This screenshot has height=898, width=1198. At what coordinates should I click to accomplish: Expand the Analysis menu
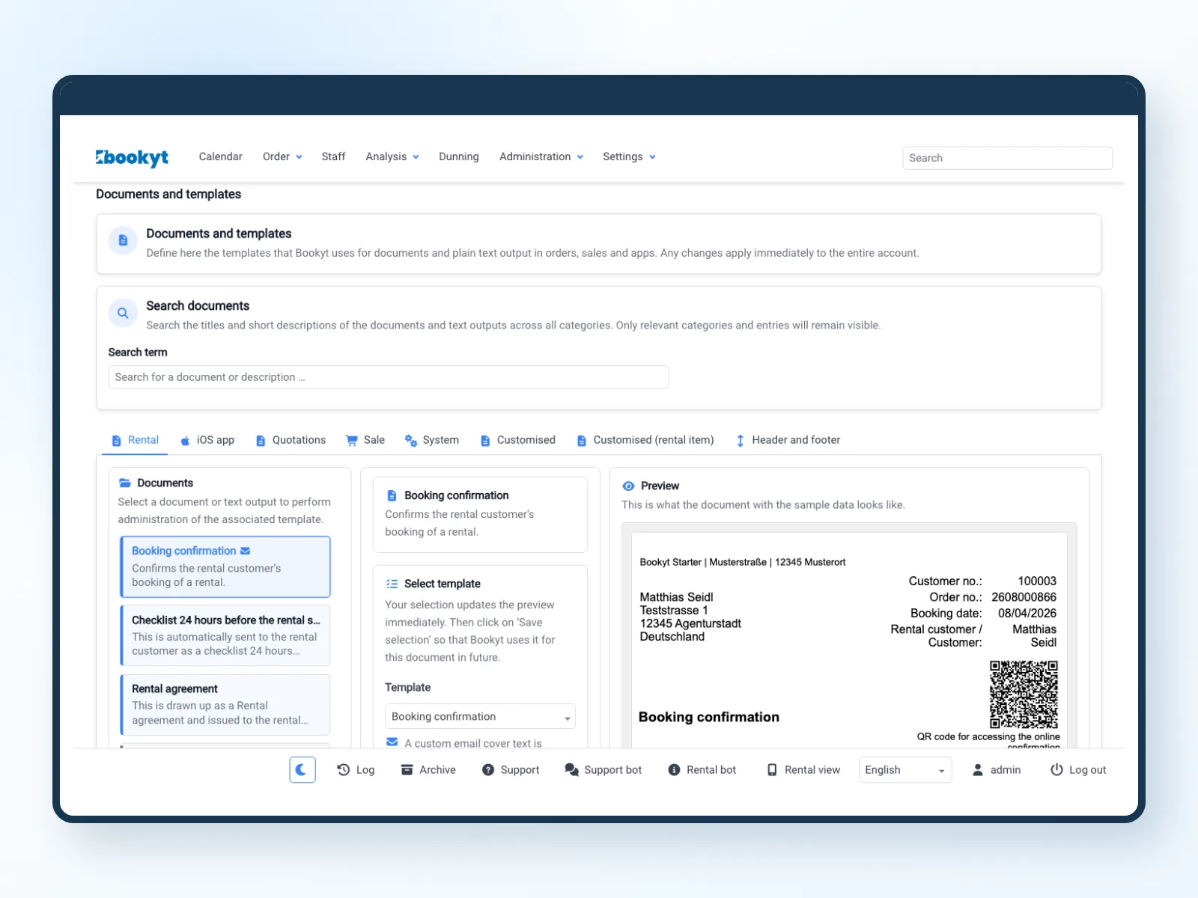392,156
